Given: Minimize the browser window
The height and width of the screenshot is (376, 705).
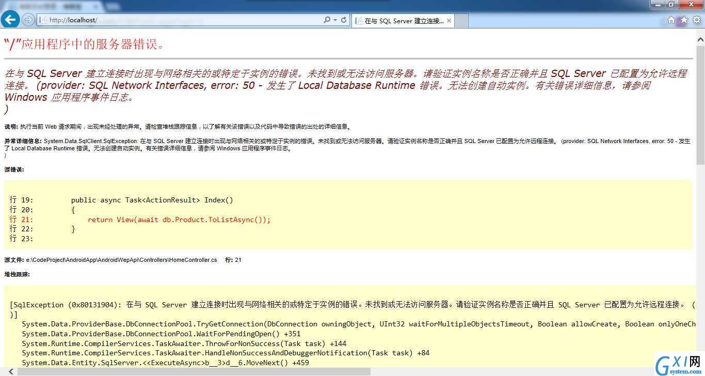Looking at the screenshot, I should point(658,4).
